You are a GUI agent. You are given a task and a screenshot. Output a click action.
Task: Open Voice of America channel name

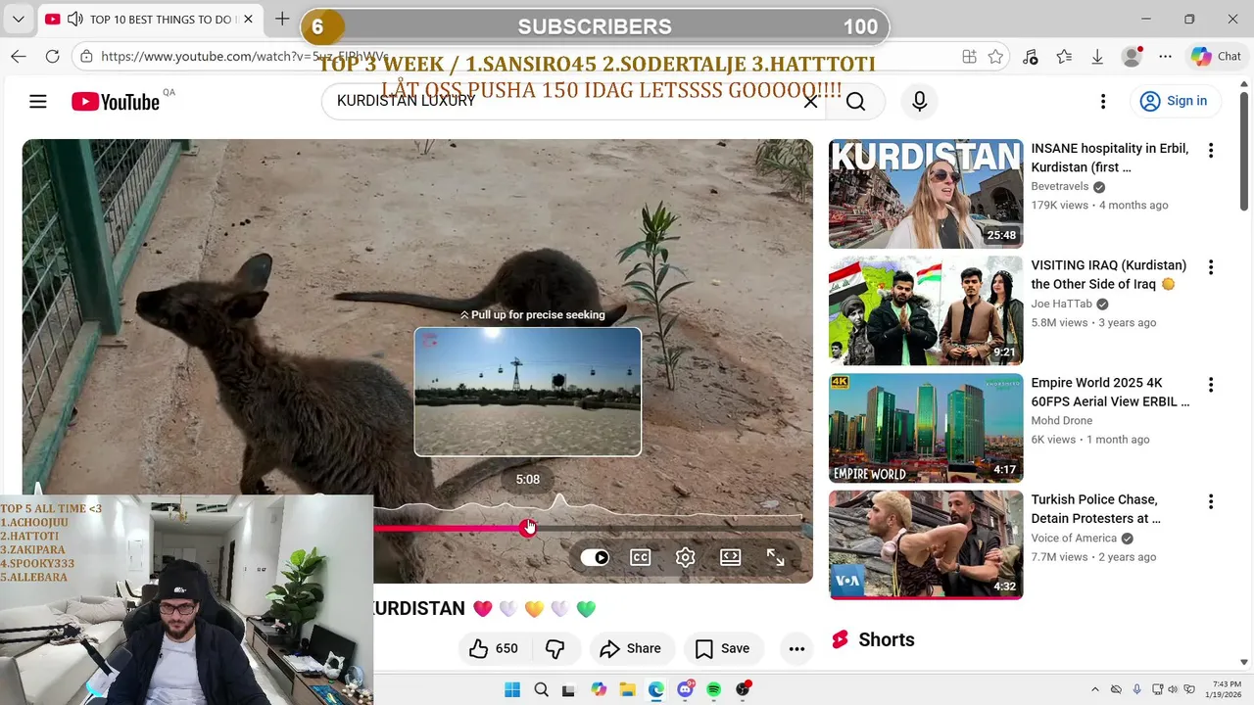tap(1074, 538)
